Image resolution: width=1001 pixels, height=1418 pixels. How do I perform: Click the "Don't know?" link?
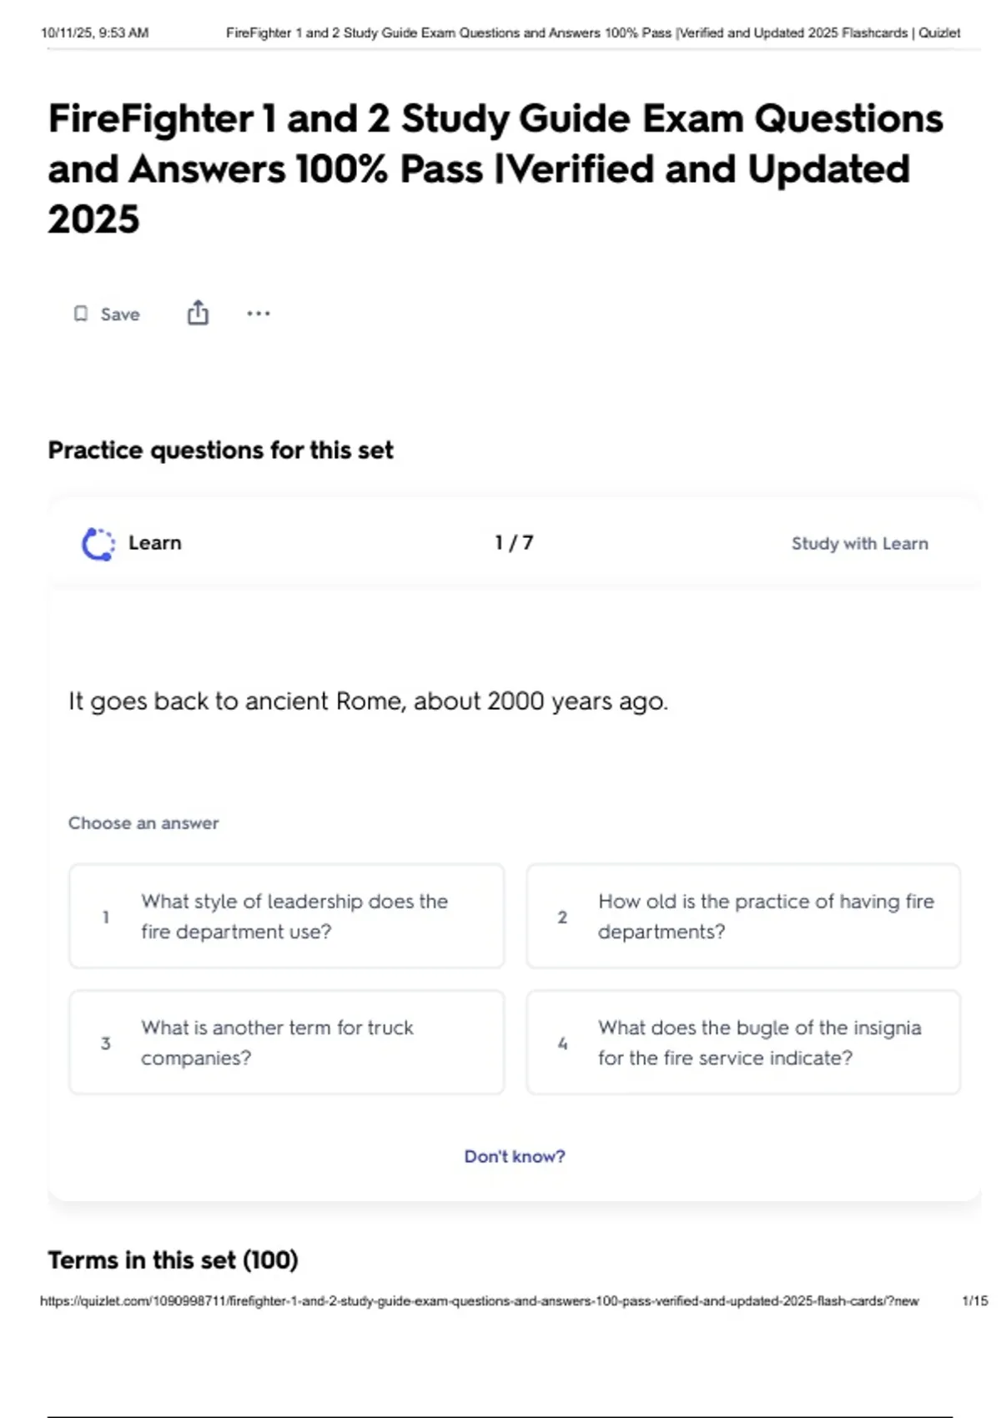515,1156
